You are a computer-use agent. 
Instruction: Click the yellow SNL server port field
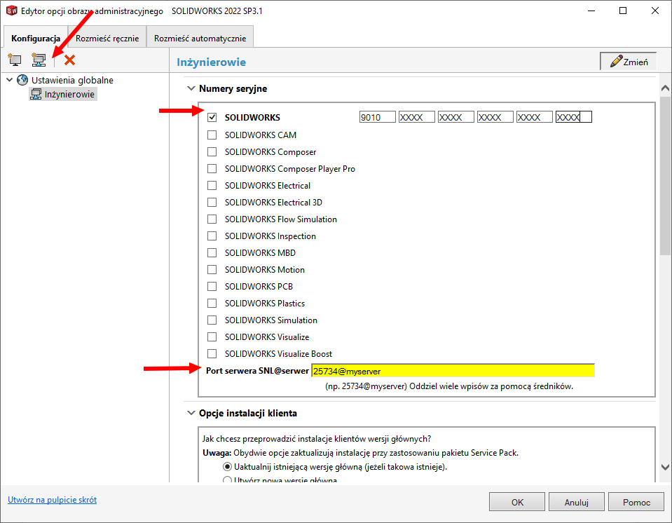[x=452, y=371]
